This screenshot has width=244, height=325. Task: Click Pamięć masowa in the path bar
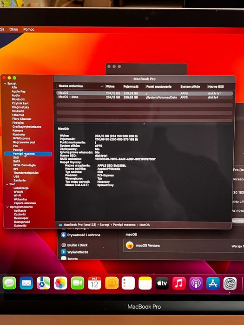pos(124,225)
